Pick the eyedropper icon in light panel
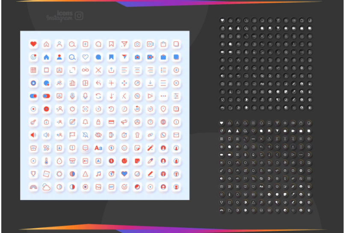The image size is (344, 233). 150,161
